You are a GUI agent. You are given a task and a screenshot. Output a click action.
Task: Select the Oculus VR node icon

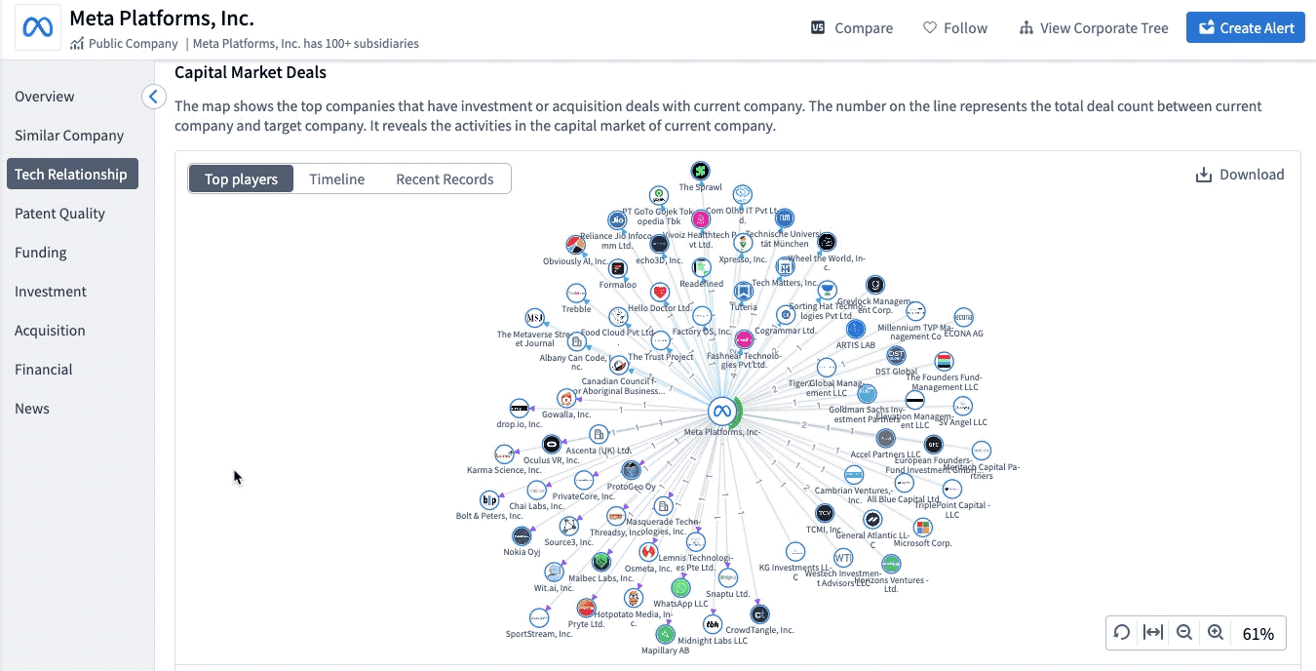click(552, 445)
